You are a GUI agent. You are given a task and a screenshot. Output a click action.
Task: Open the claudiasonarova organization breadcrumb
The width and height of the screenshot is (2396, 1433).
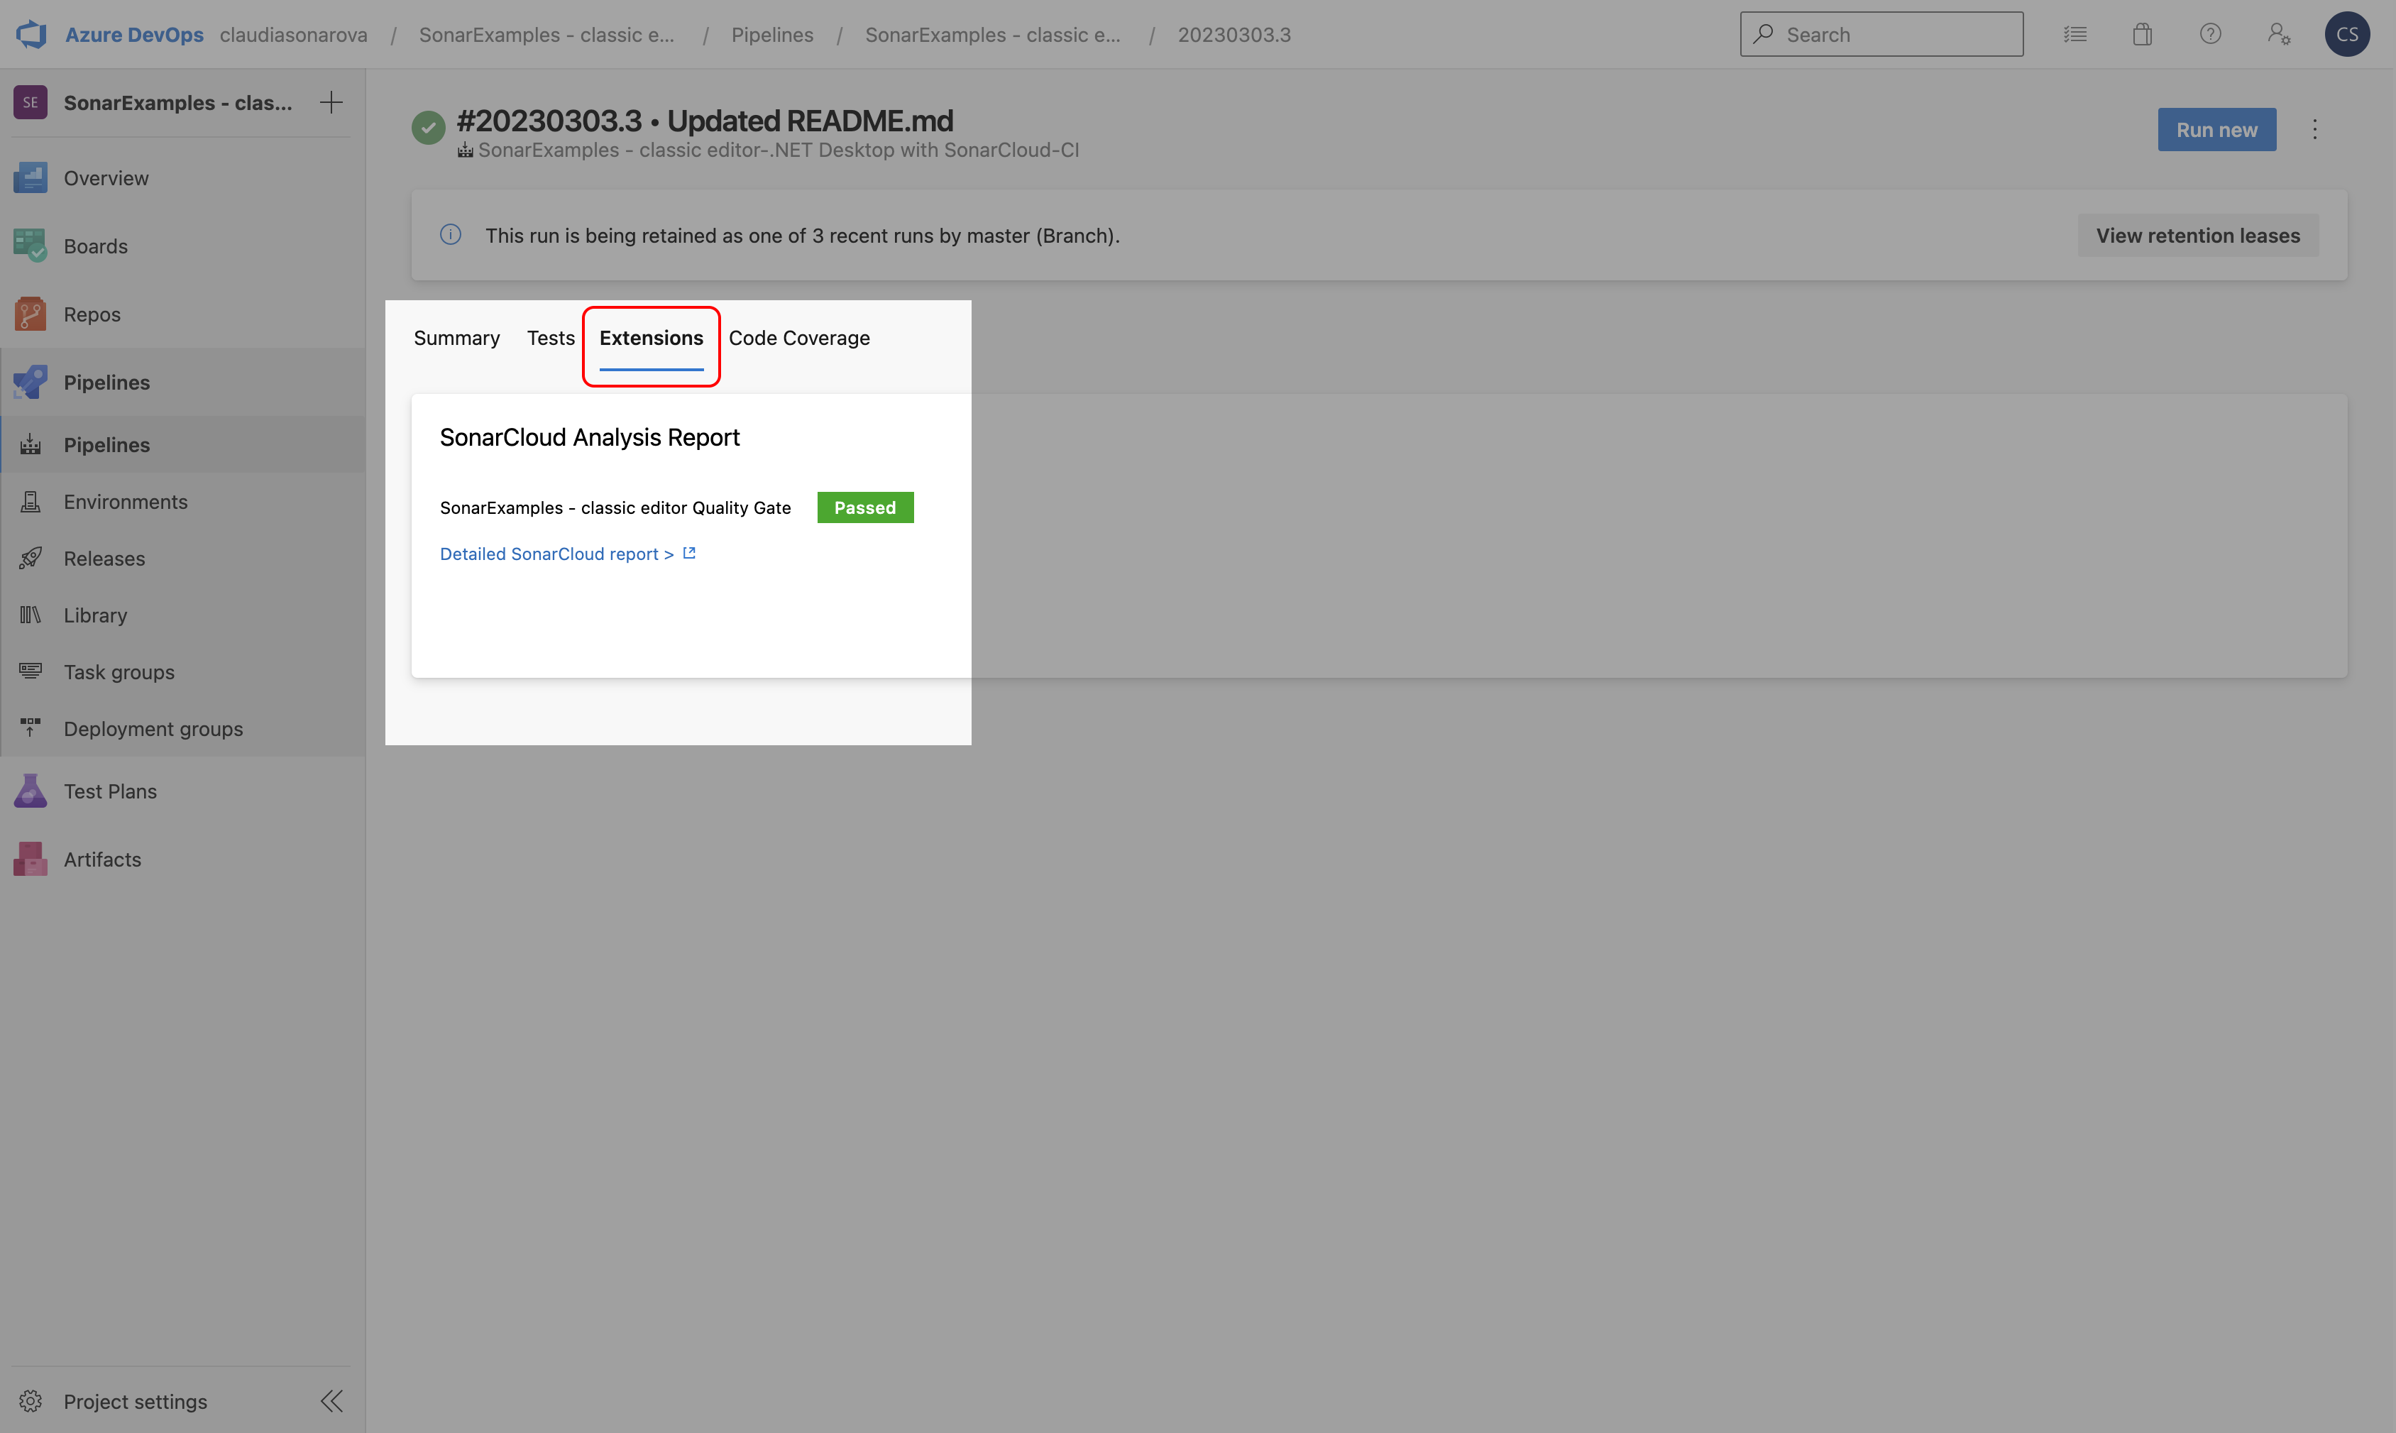point(293,35)
